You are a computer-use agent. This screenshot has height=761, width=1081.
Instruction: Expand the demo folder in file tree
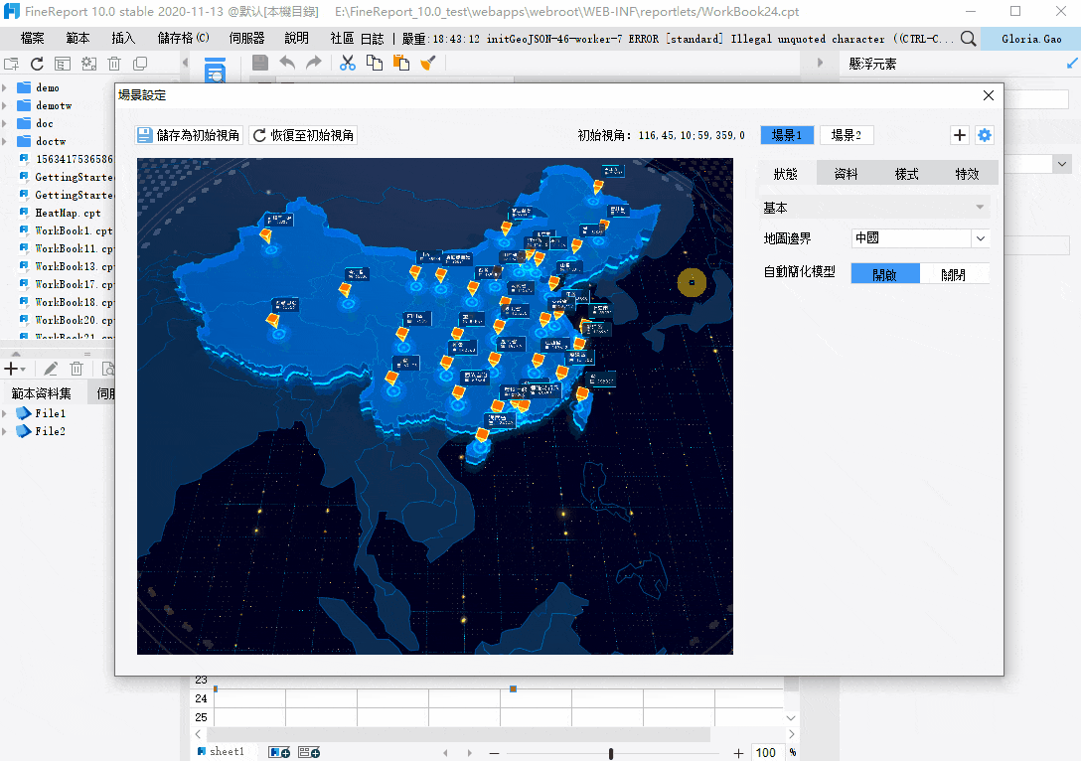click(x=5, y=87)
